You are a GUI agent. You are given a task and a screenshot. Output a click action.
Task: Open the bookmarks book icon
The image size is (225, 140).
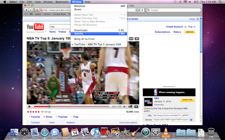(x=26, y=14)
